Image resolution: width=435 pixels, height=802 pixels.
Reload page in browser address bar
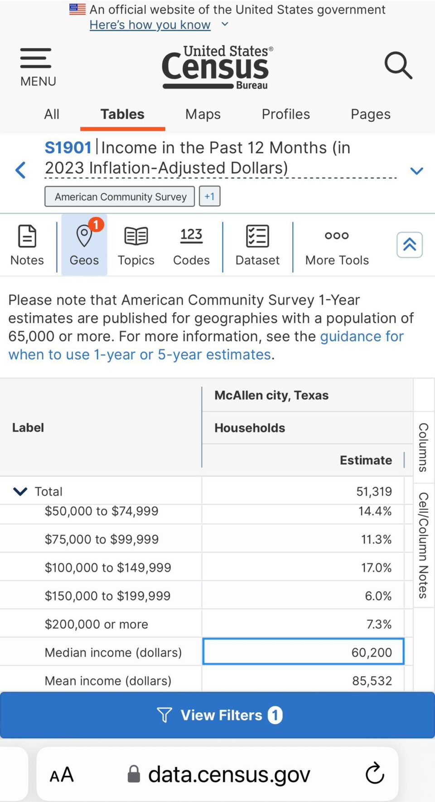pos(375,773)
